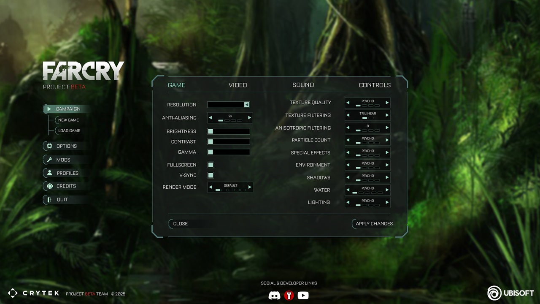Click the gear icon next to Options
The width and height of the screenshot is (540, 304).
[49, 146]
